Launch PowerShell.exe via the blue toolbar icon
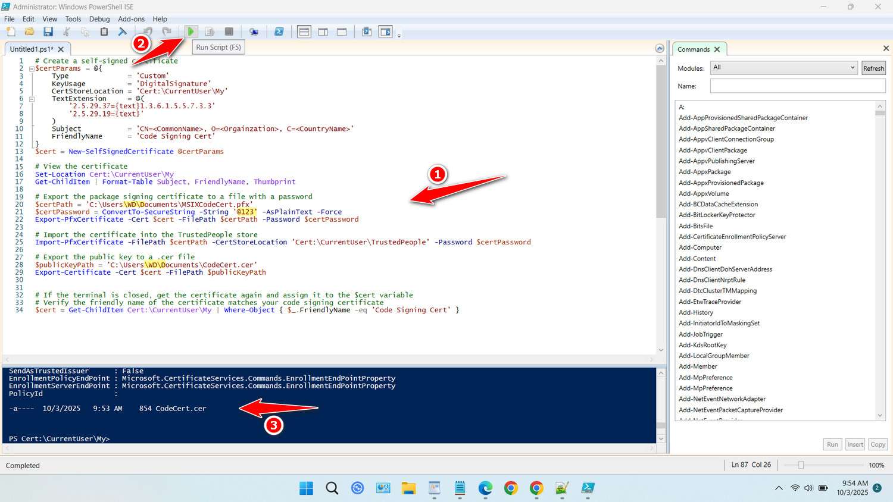 pos(279,32)
